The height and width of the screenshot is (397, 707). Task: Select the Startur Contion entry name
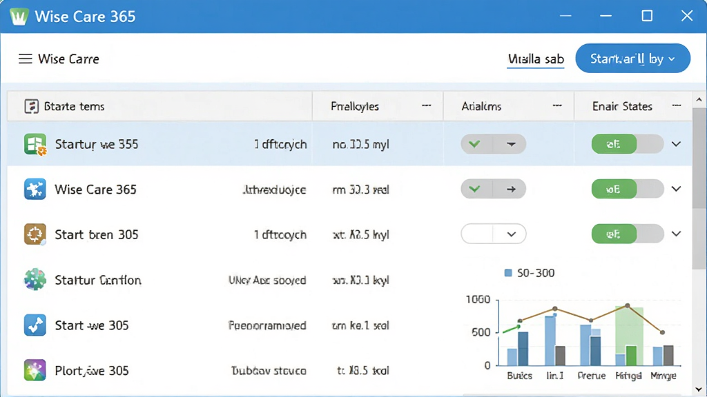pyautogui.click(x=98, y=280)
